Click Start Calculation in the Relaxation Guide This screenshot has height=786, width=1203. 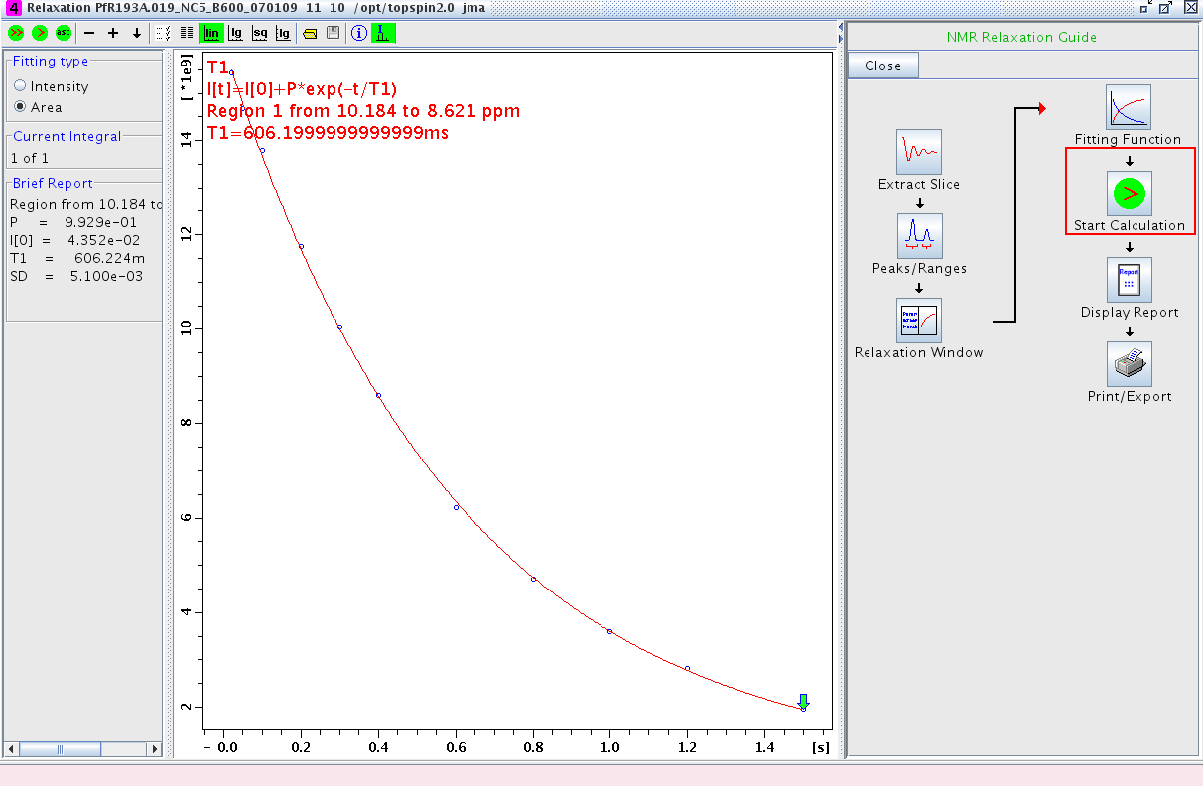click(x=1129, y=194)
